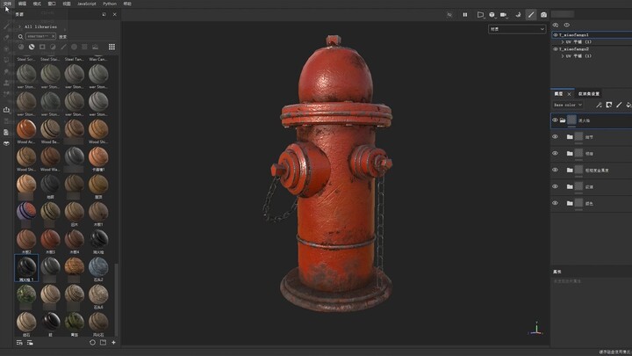The image size is (632, 356).
Task: Toggle visibility of T_xiaofangs2 texture set
Action: pyautogui.click(x=555, y=49)
